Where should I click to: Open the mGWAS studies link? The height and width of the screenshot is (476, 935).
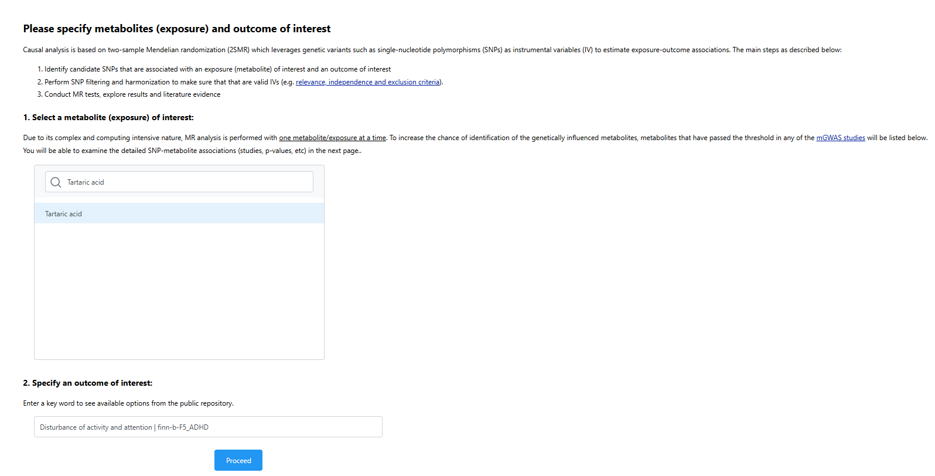pyautogui.click(x=840, y=138)
